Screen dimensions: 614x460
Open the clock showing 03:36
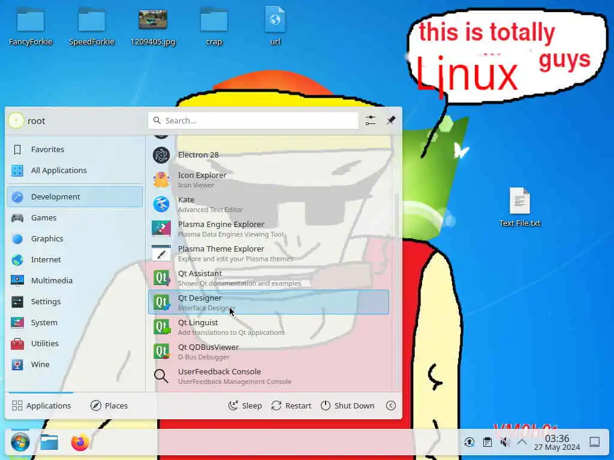point(557,443)
